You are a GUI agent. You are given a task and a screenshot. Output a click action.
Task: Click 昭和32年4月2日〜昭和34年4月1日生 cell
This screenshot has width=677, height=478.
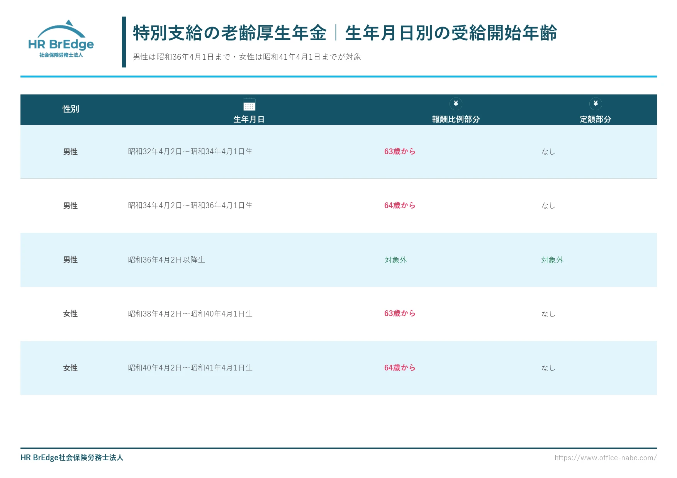[190, 151]
